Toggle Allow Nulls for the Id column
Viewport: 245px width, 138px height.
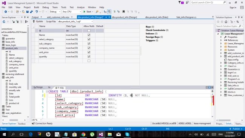click(x=89, y=31)
